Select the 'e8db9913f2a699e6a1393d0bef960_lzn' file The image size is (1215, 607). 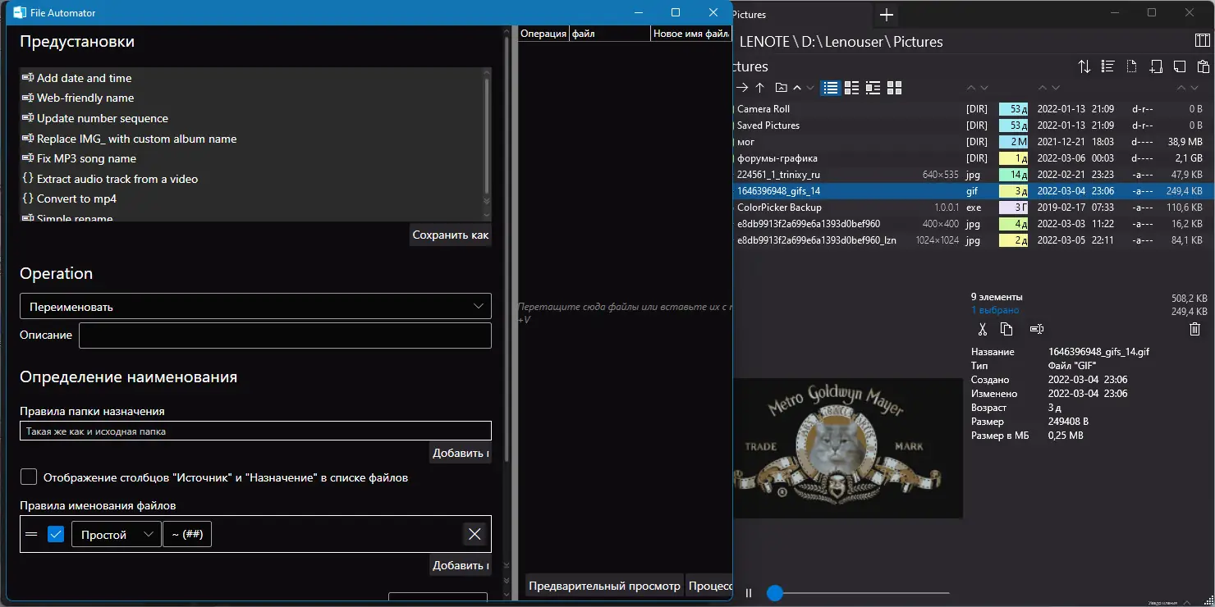[972, 240]
